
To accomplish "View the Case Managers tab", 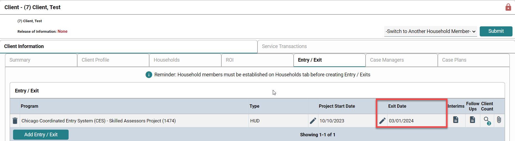I will pyautogui.click(x=401, y=60).
